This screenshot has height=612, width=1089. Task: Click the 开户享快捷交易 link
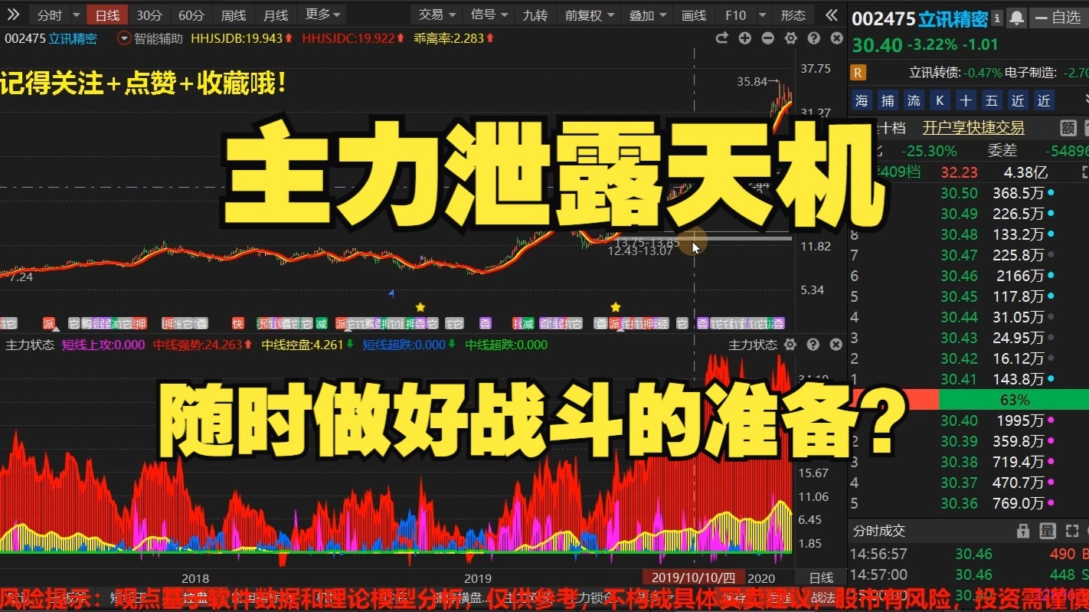973,128
